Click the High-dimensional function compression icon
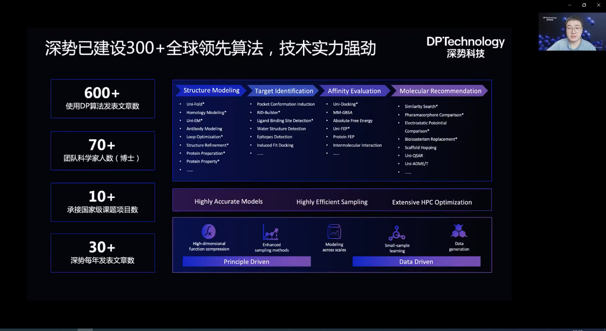The width and height of the screenshot is (606, 331). [208, 232]
